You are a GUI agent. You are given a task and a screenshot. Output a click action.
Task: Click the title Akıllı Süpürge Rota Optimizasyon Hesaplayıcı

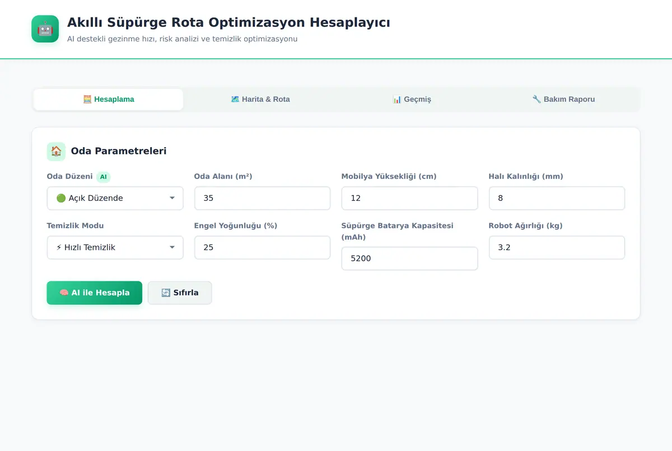pyautogui.click(x=228, y=23)
